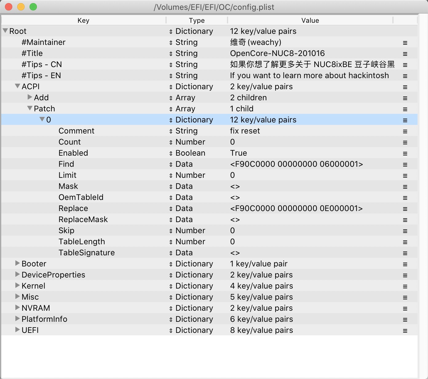Select the fix reset comment value to edit

tap(245, 131)
